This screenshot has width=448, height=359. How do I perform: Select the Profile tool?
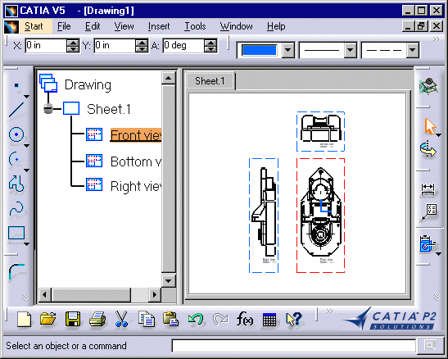click(x=16, y=184)
